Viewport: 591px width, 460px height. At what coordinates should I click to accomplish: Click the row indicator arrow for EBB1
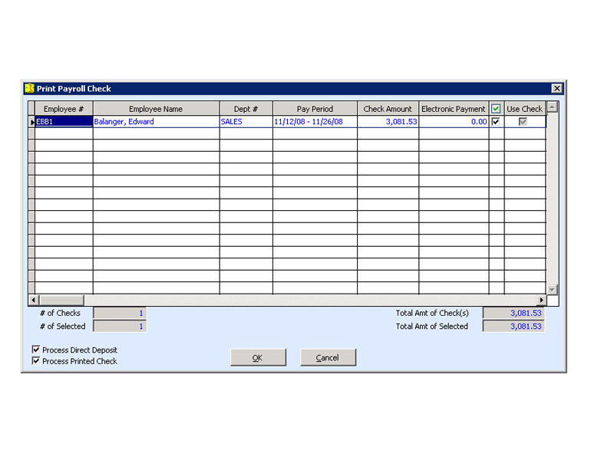(x=31, y=122)
